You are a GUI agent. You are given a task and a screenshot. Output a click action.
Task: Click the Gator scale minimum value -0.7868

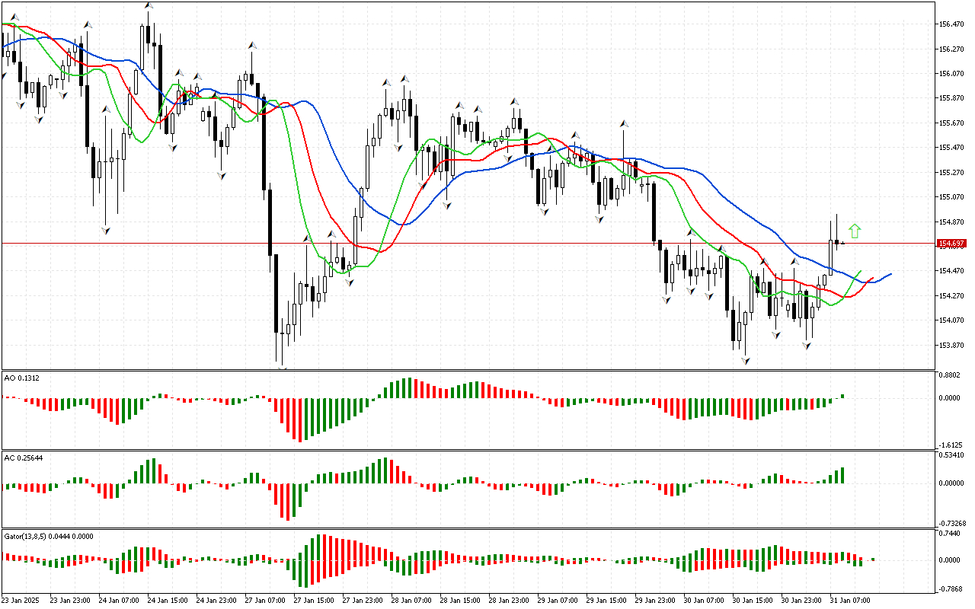click(x=951, y=588)
